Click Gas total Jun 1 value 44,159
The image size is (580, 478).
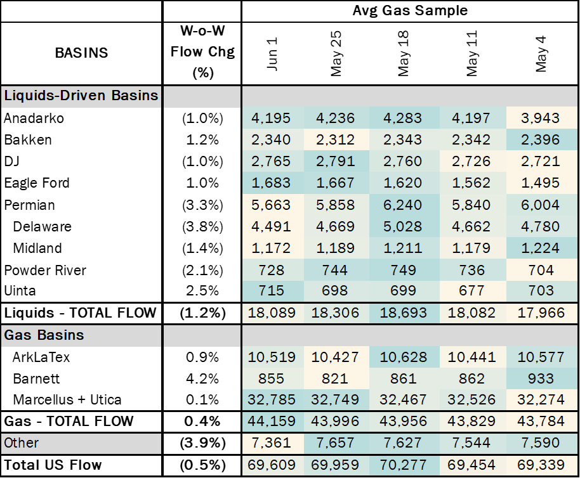coord(272,421)
